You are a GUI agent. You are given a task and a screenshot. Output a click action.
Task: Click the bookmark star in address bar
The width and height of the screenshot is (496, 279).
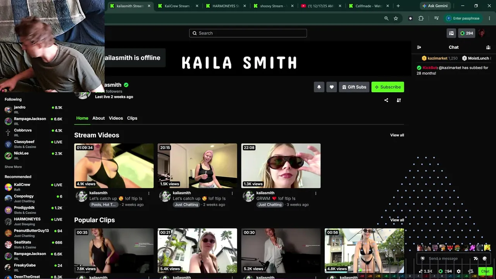pos(396,18)
